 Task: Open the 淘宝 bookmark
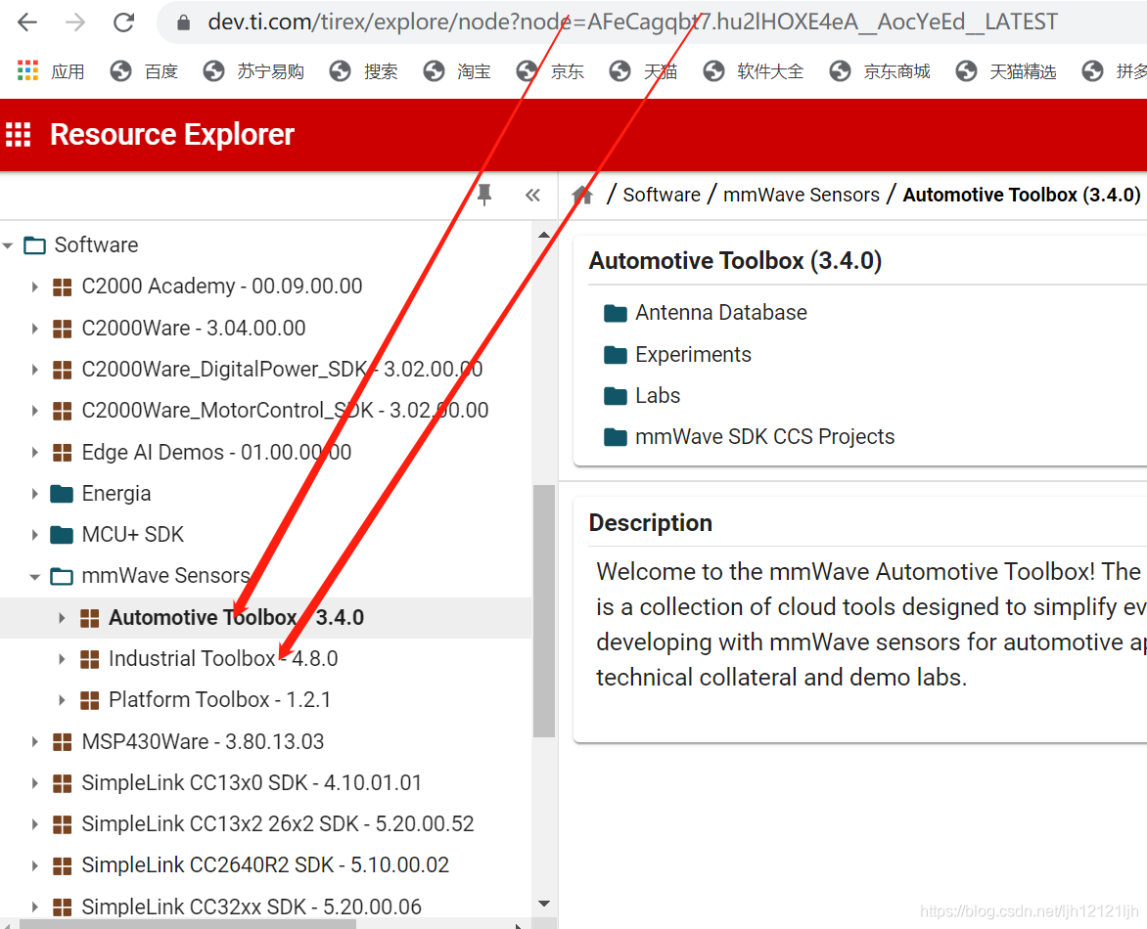coord(457,71)
